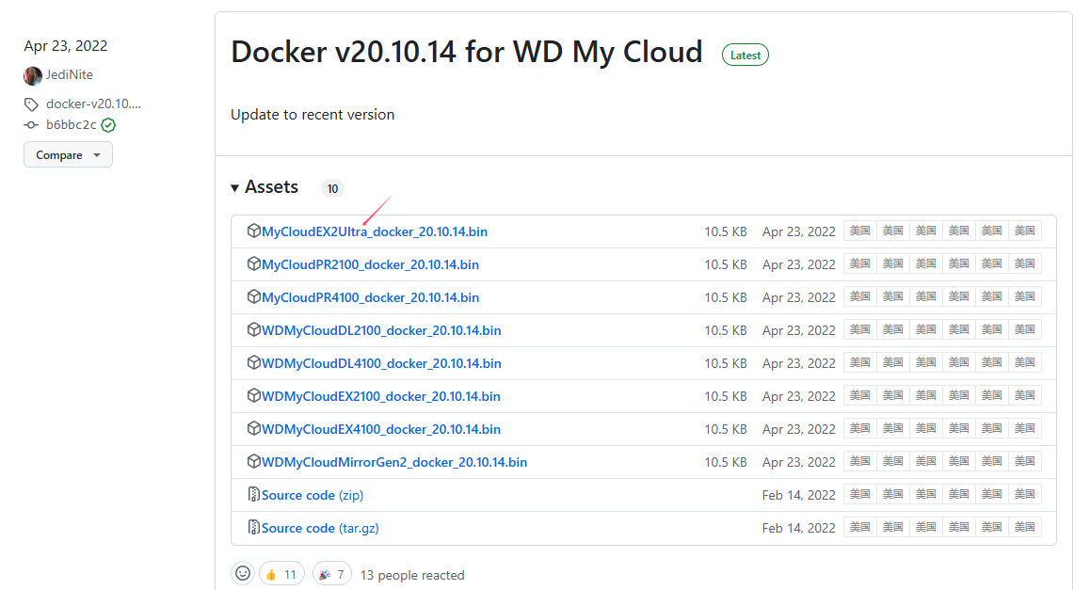Download Source code (tar.gz)
This screenshot has width=1090, height=590.
coord(320,528)
